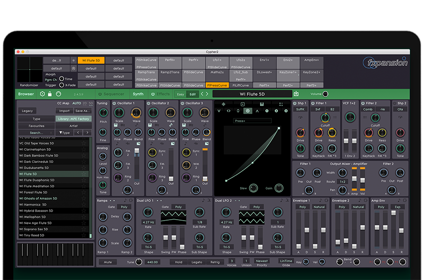Viewport: 424px width, 280px height.
Task: Select the V velocity icon in modulation editor
Action: pyautogui.click(x=219, y=111)
